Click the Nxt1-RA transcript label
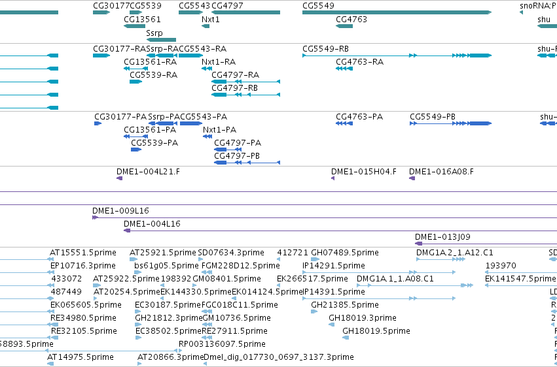The width and height of the screenshot is (557, 367). [x=219, y=61]
